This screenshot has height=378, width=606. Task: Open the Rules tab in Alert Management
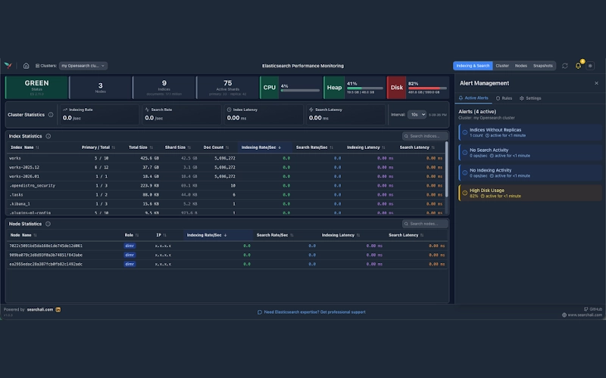(504, 98)
